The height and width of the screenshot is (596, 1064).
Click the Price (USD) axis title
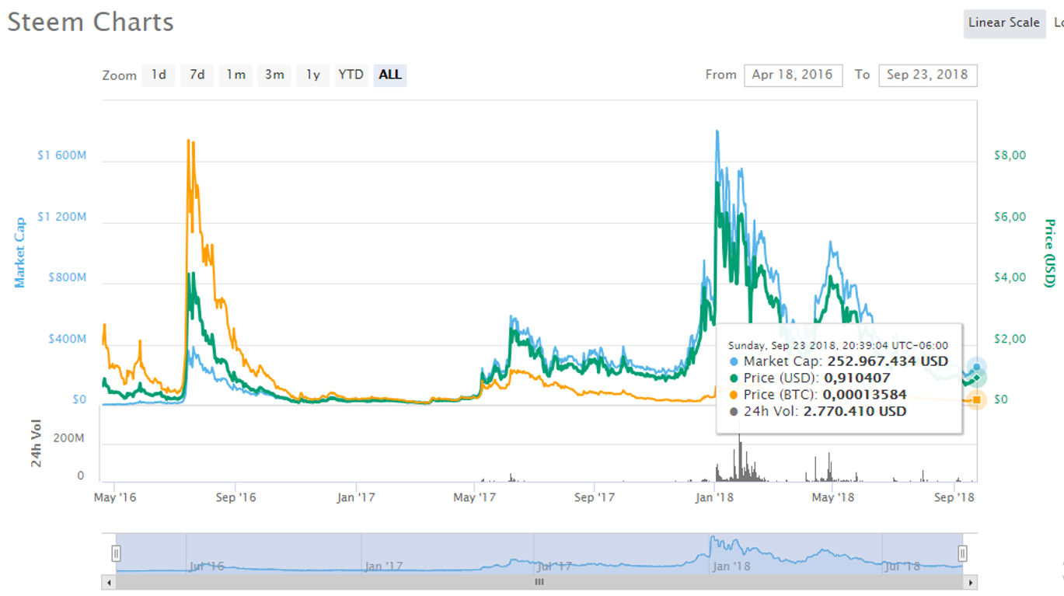tap(1050, 253)
